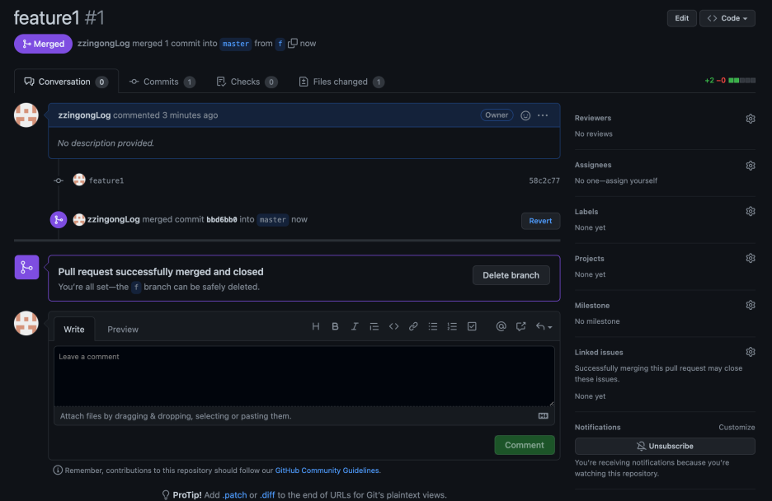Open the comment options three-dot menu

click(x=543, y=115)
